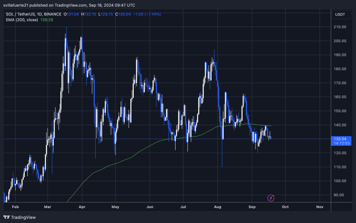The width and height of the screenshot is (356, 223).
Task: Click the TradingView wordmark text
Action: (x=23, y=217)
